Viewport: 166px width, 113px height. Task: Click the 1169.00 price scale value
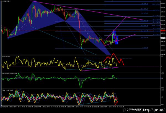tap(163, 33)
